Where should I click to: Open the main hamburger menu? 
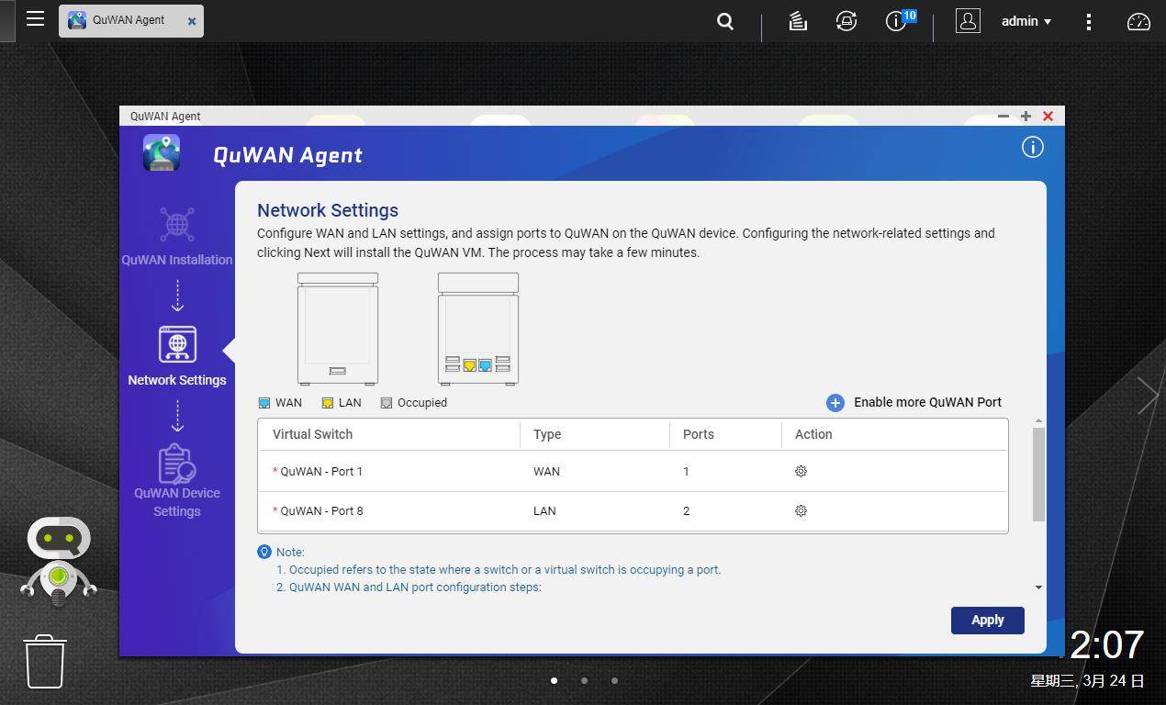(x=35, y=19)
